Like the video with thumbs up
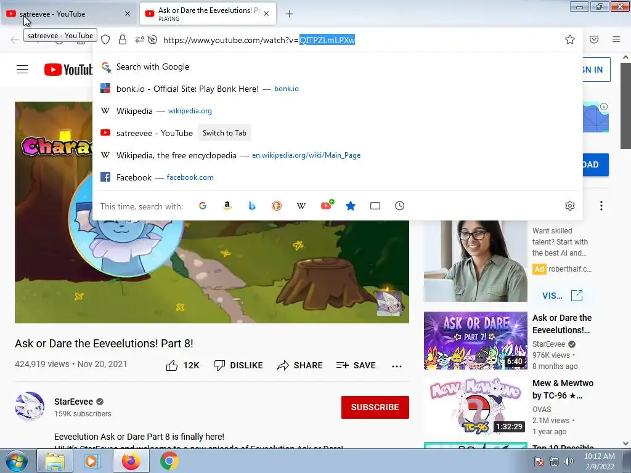This screenshot has width=631, height=473. click(x=182, y=365)
